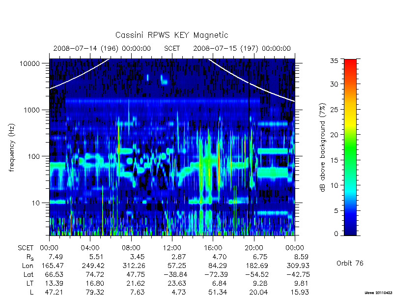Click the '16:00' time axis label

pyautogui.click(x=213, y=248)
